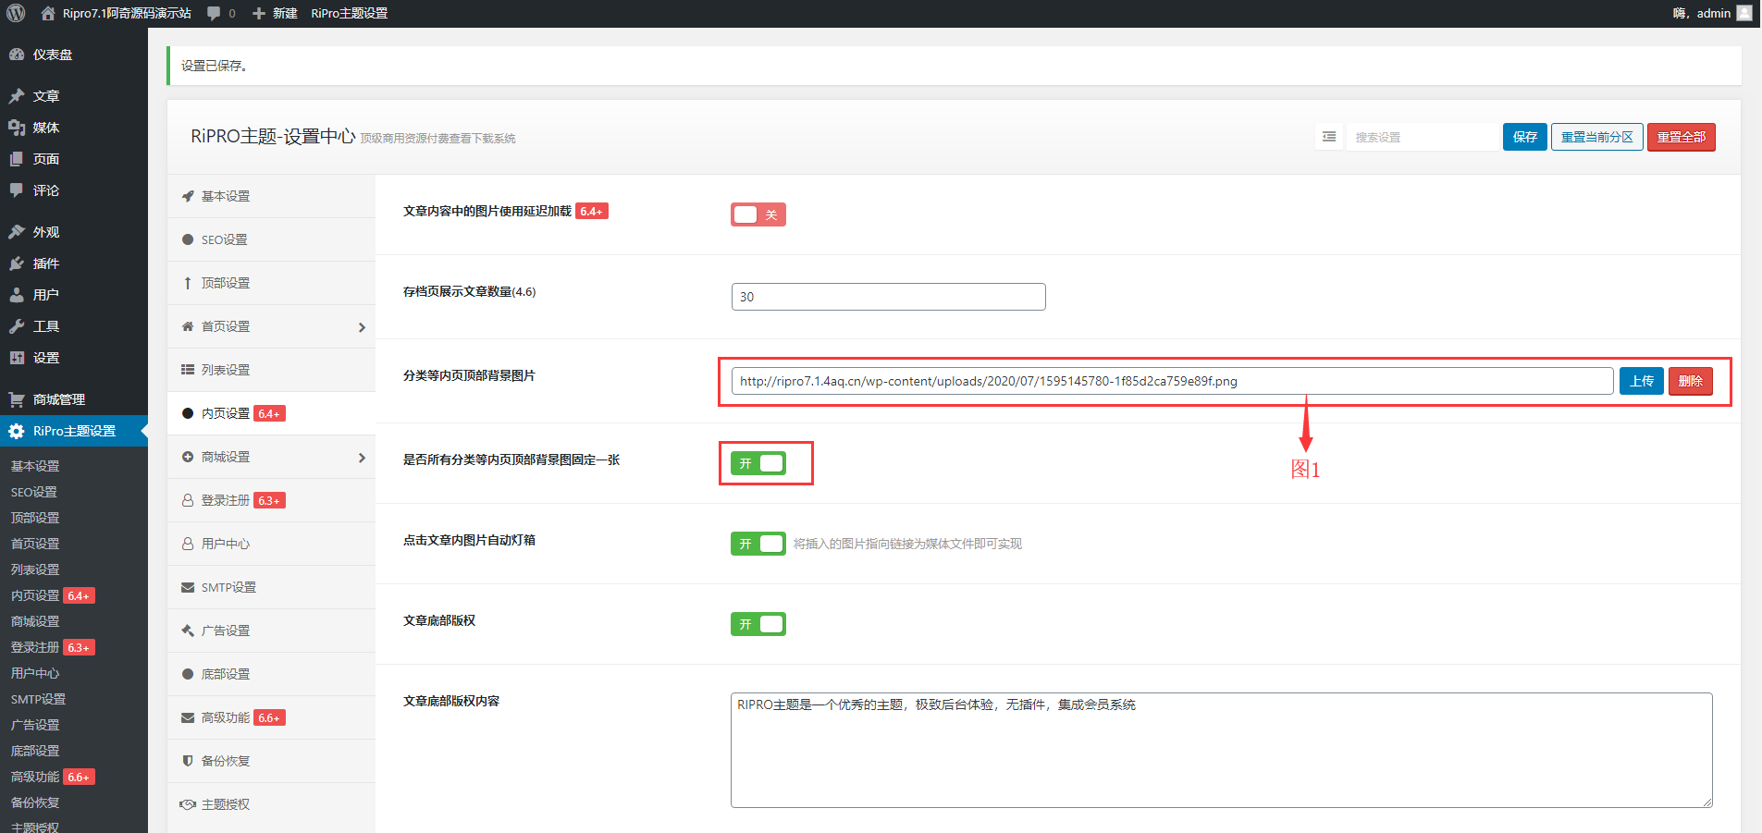Screen dimensions: 1762x833
Task: Click the 仪表盘 dashboard icon
Action: [x=17, y=55]
